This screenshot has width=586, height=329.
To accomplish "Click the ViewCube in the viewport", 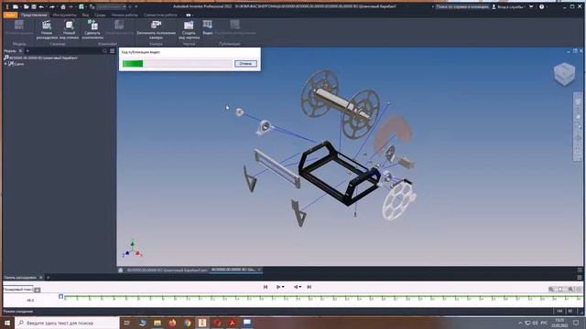I will 564,74.
